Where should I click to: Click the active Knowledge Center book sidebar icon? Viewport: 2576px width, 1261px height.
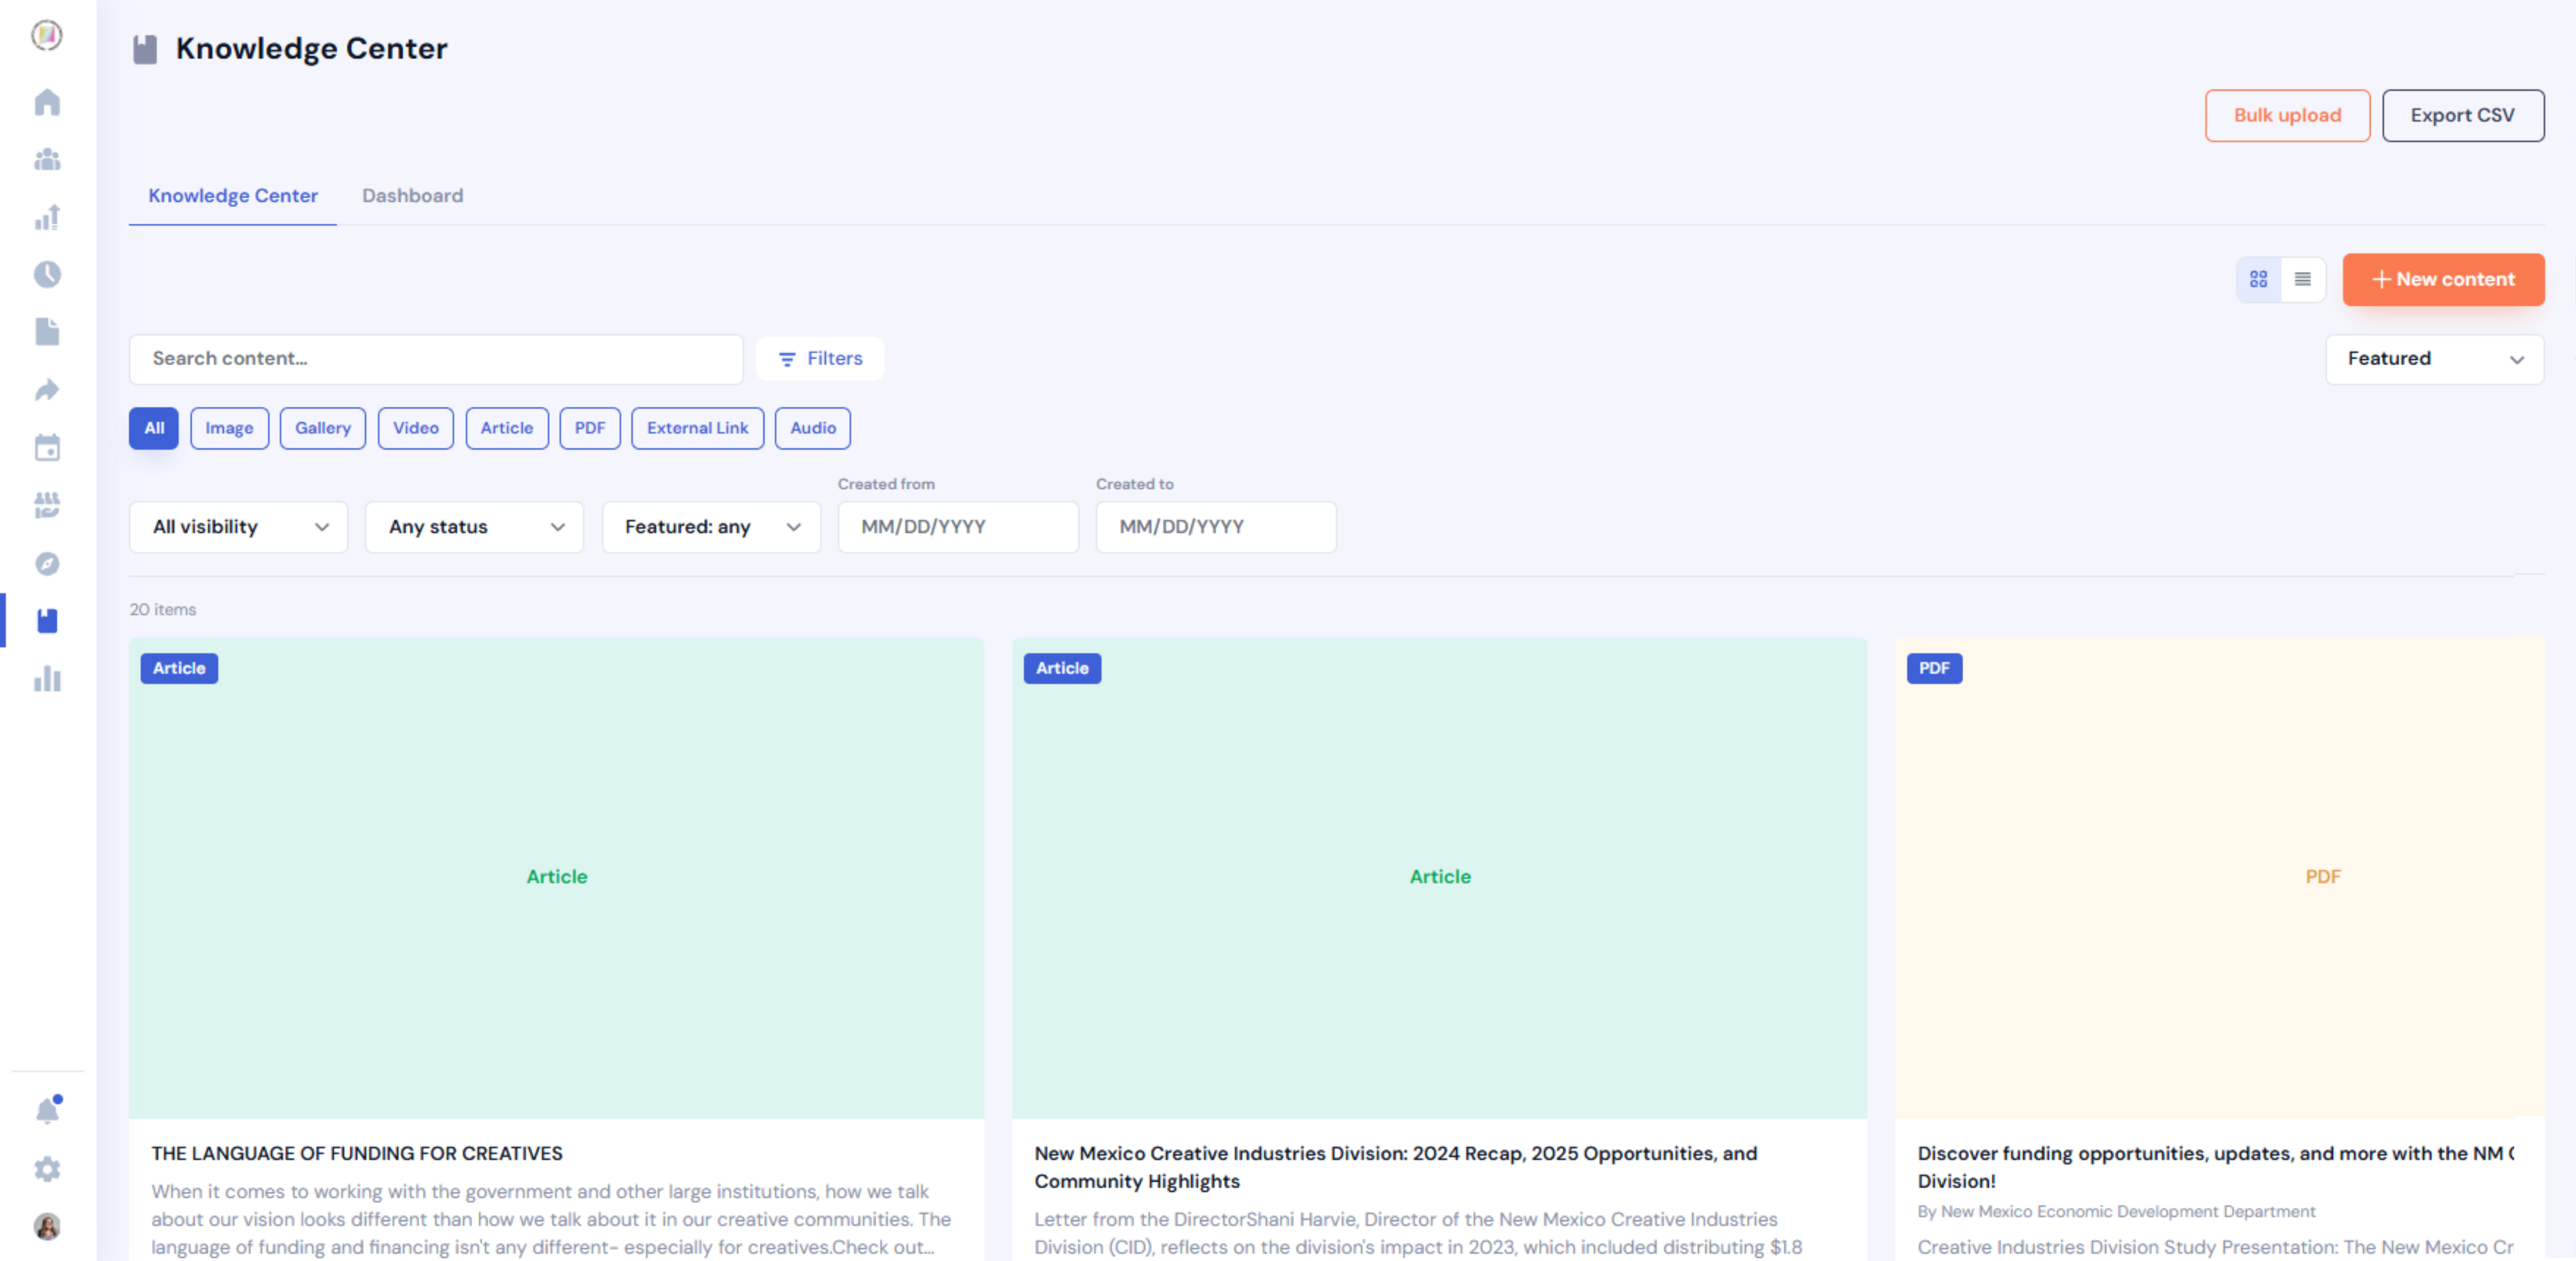(47, 621)
